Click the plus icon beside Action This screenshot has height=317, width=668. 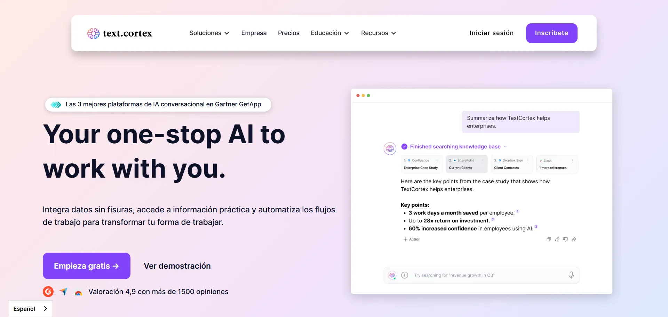[405, 239]
